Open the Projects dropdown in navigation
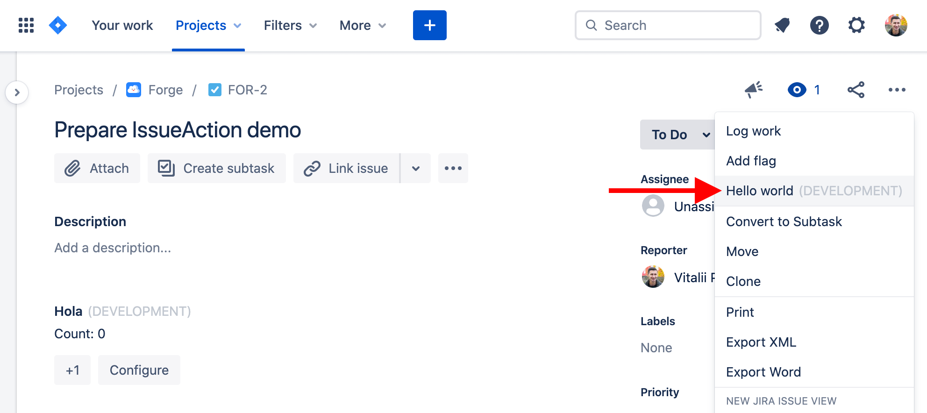The width and height of the screenshot is (927, 413). 208,25
